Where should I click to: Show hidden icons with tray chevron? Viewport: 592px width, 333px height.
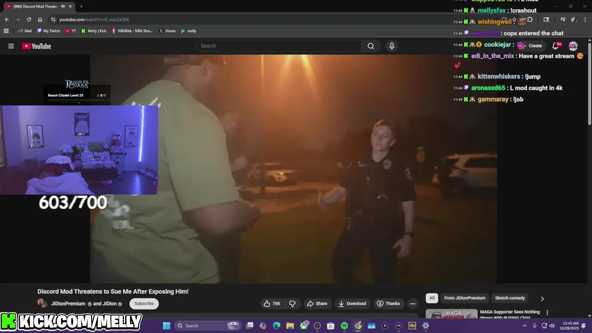pos(524,326)
